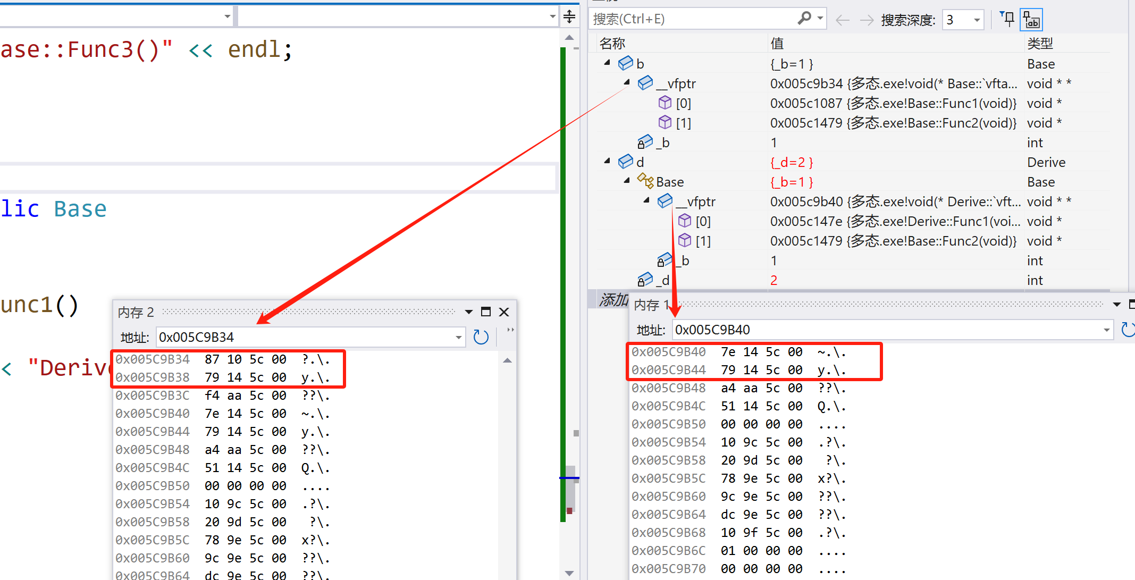
Task: Maximize the 内存 2 window
Action: coord(486,312)
